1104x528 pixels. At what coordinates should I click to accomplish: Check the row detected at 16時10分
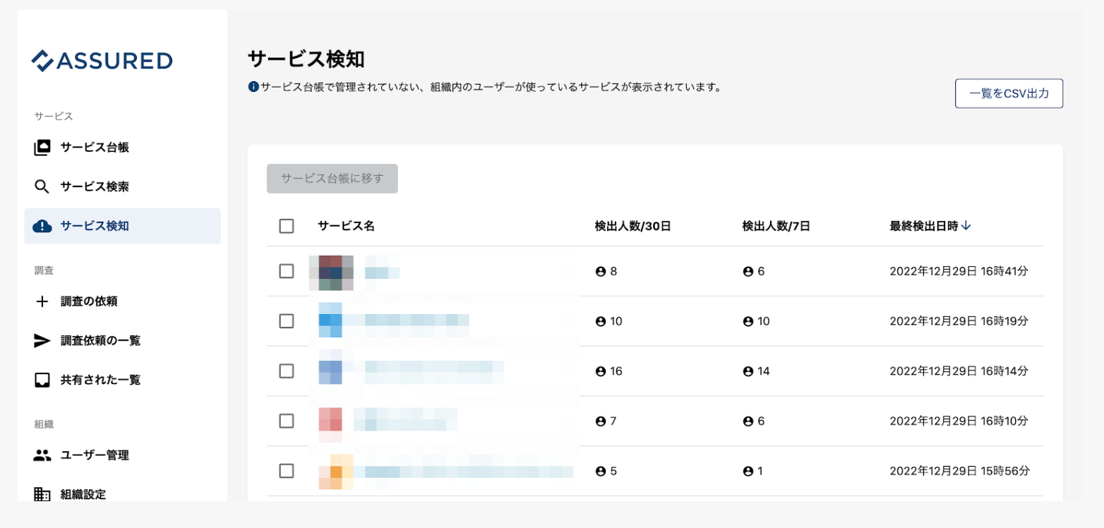tap(287, 421)
